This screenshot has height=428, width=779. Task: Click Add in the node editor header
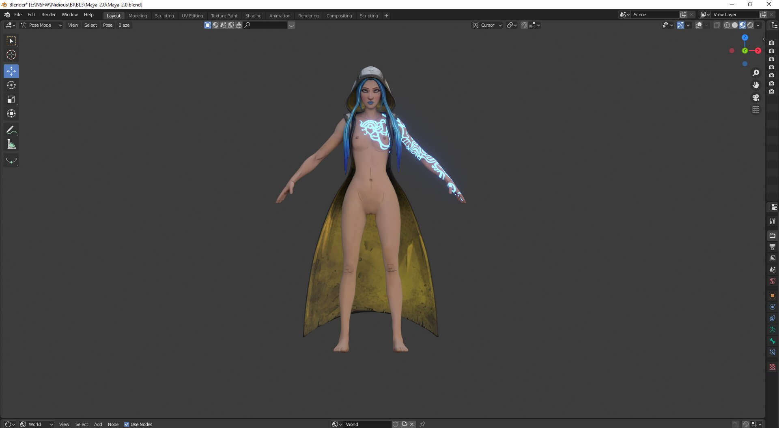click(x=98, y=424)
